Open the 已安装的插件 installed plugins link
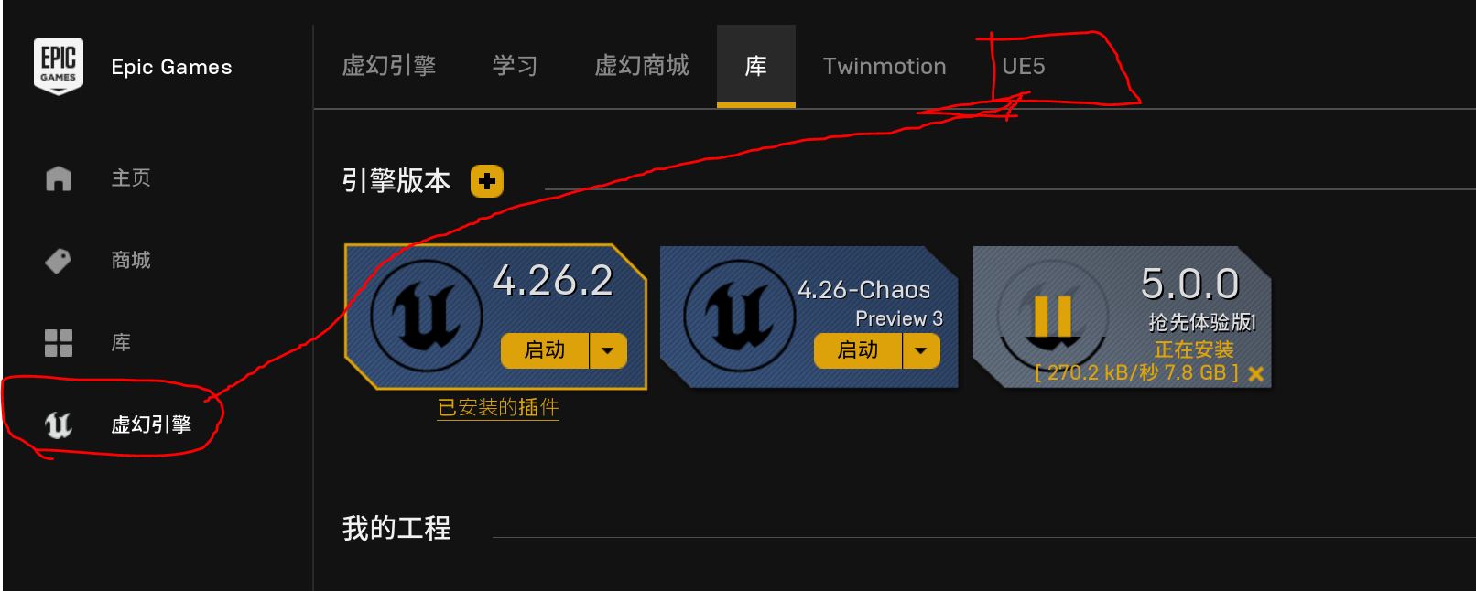Viewport: 1476px width, 591px height. [x=498, y=407]
